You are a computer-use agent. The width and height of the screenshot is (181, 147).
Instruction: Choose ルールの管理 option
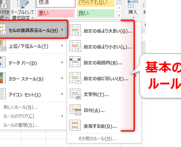click(21, 125)
